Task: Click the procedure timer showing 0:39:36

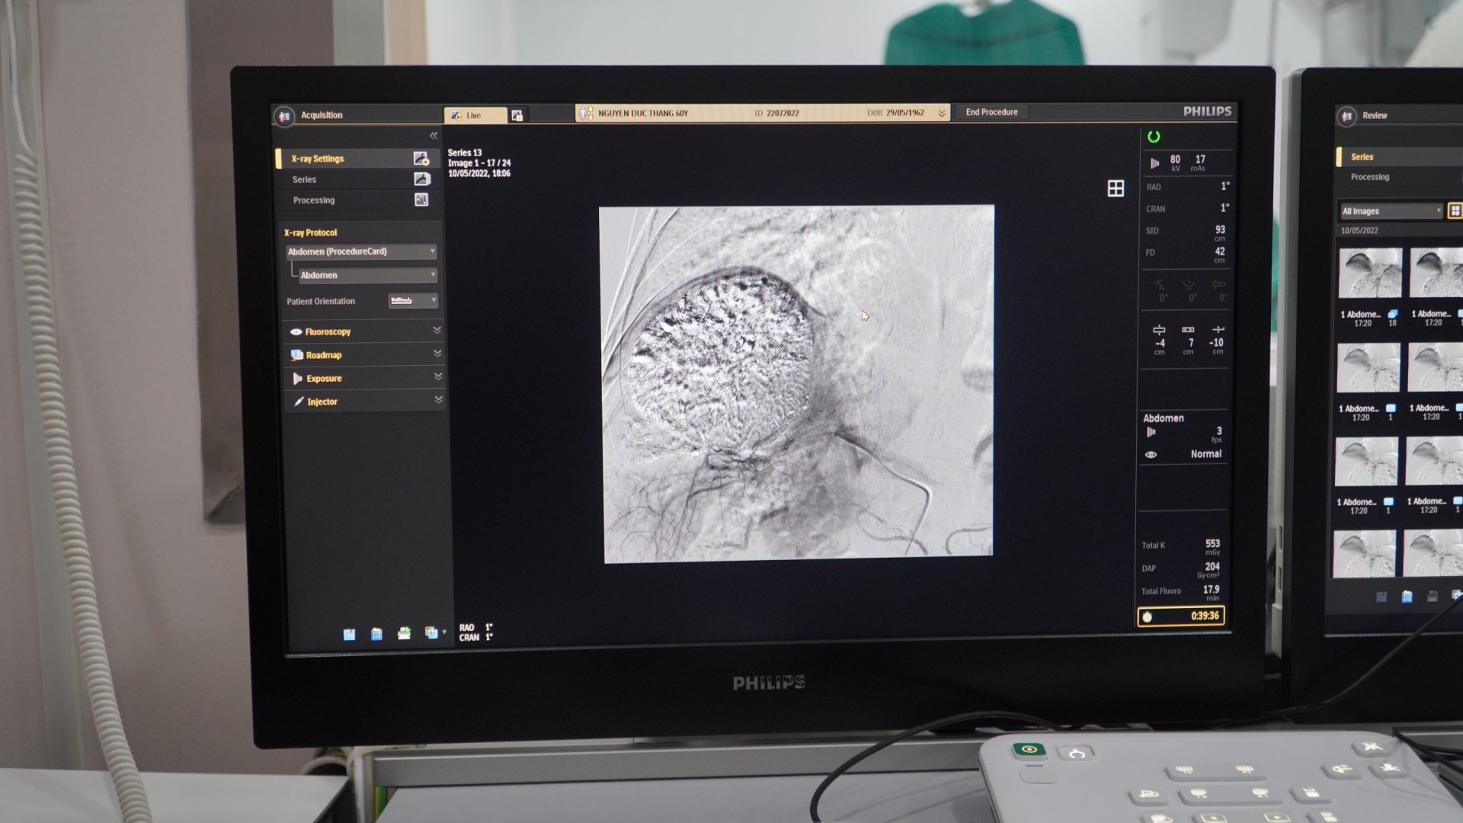Action: click(x=1181, y=616)
